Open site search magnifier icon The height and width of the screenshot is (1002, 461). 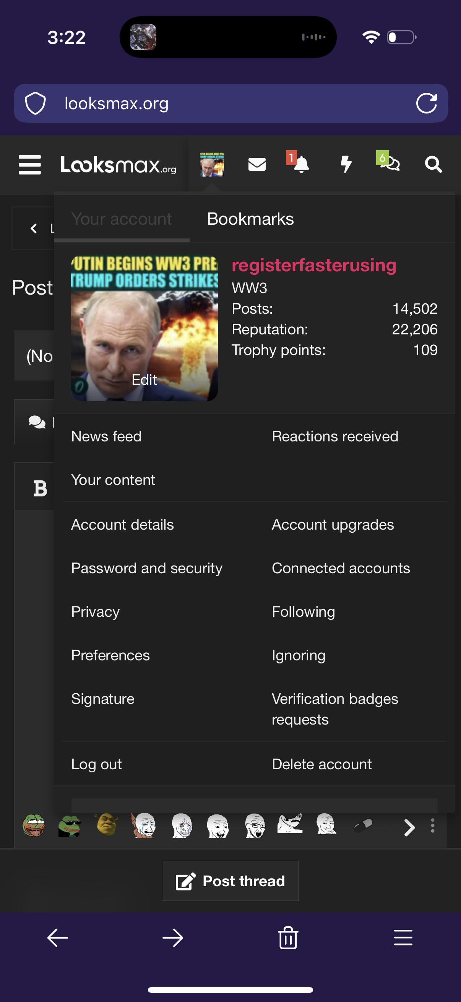point(433,165)
